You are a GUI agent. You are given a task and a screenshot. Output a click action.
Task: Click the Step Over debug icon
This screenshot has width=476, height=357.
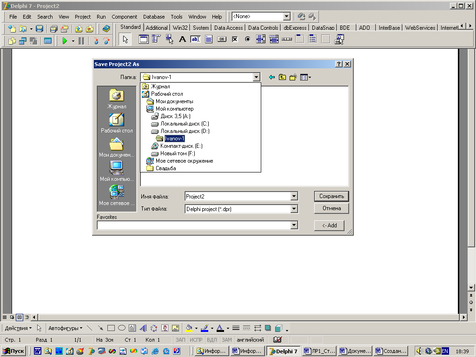106,41
